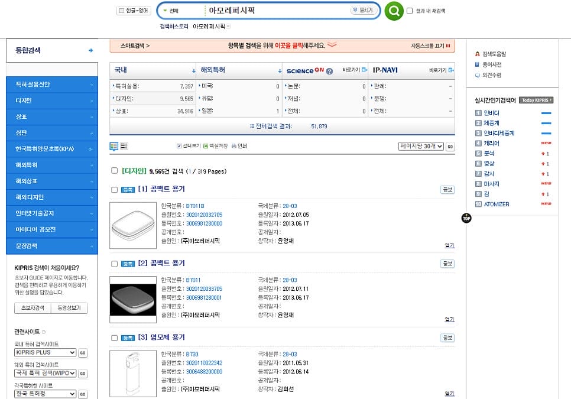Expand the 해외특허 section arrow
Viewport: 571px width, 399px height.
[x=280, y=70]
